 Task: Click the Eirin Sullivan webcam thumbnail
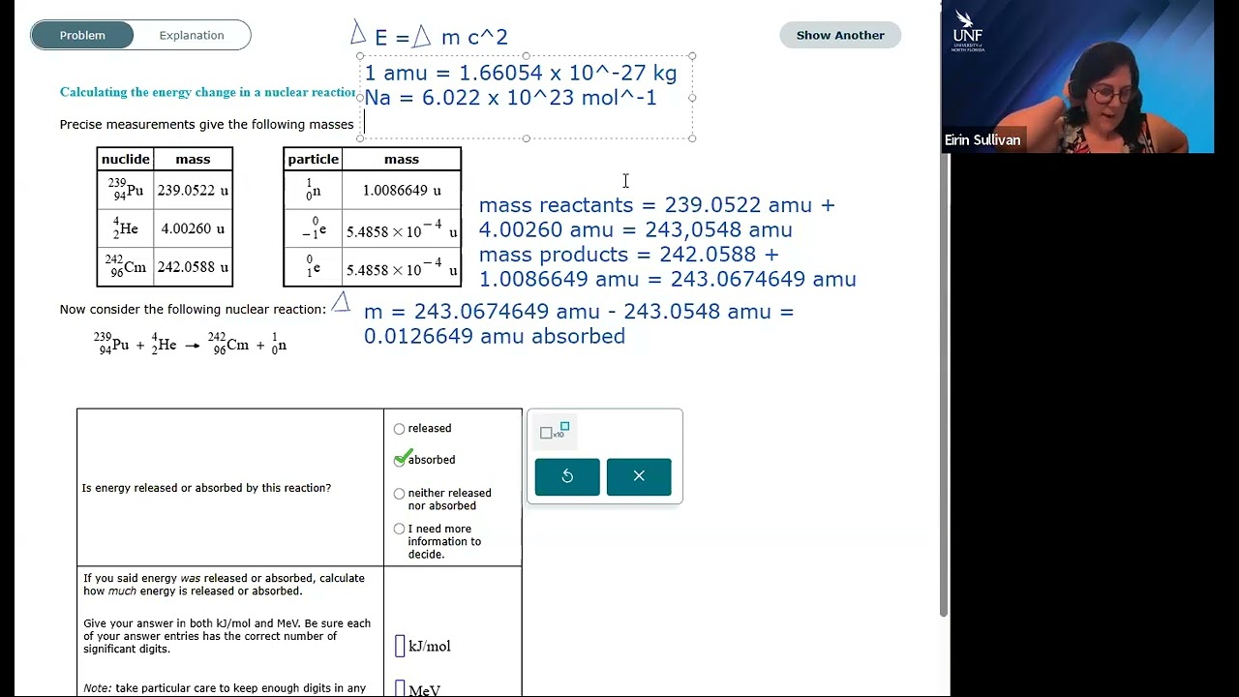(1077, 76)
